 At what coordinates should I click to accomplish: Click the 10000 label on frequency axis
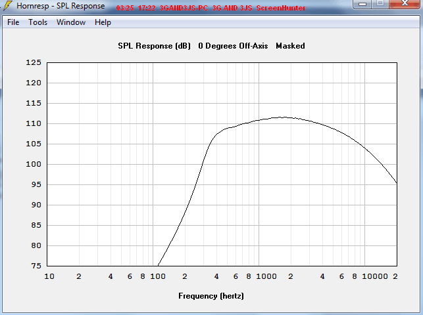(375, 276)
